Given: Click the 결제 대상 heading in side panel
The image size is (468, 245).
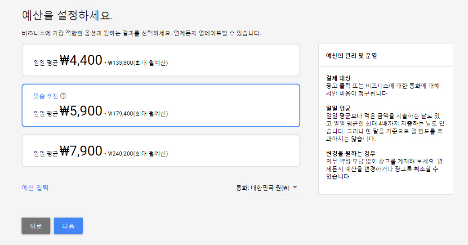Looking at the screenshot, I should tap(339, 78).
